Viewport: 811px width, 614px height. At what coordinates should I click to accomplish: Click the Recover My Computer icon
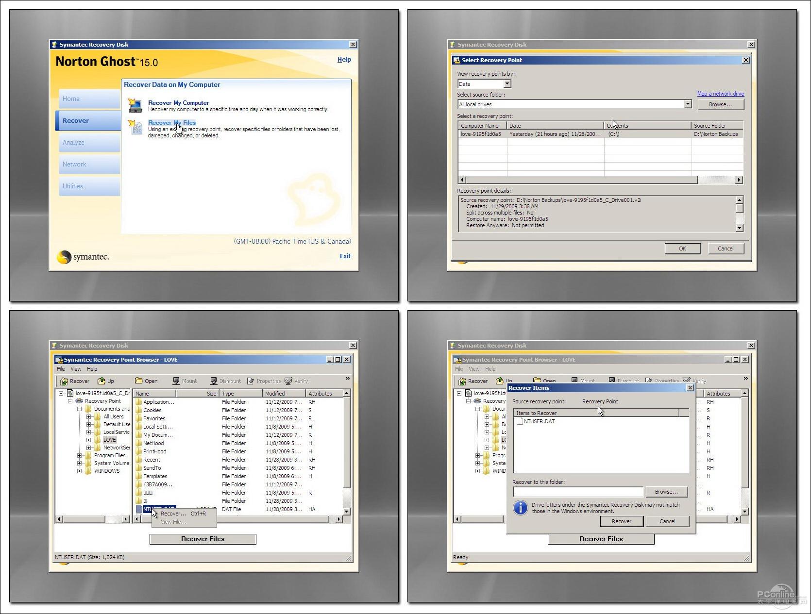(x=135, y=105)
